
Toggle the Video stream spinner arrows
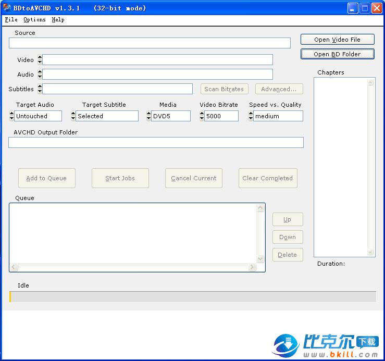point(40,60)
